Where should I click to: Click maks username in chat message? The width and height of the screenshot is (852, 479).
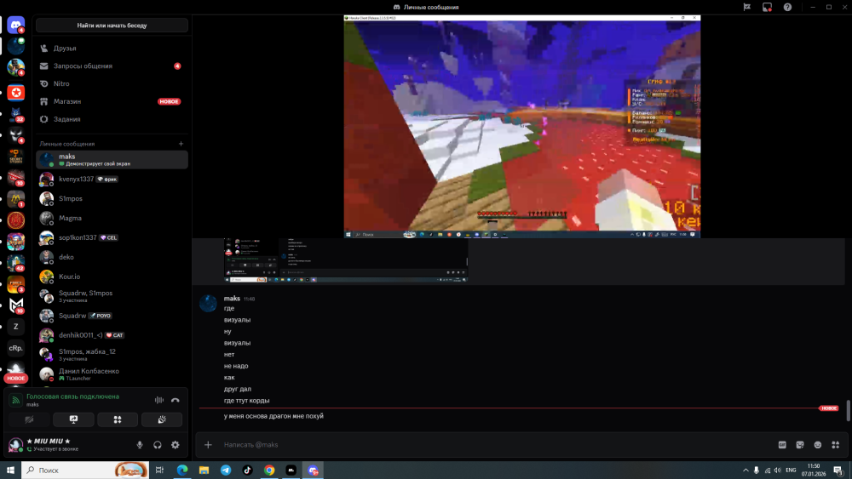point(232,299)
